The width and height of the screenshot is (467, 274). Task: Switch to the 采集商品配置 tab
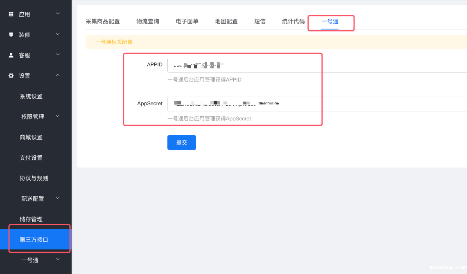103,21
